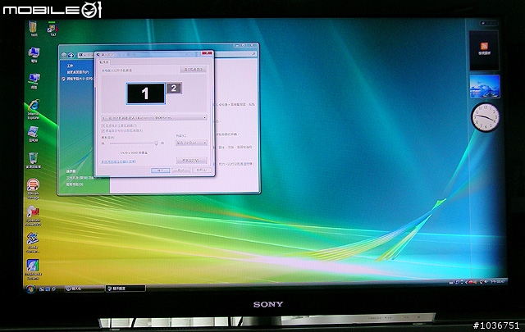
Task: Select monitor 1 in Display Settings
Action: pos(146,93)
